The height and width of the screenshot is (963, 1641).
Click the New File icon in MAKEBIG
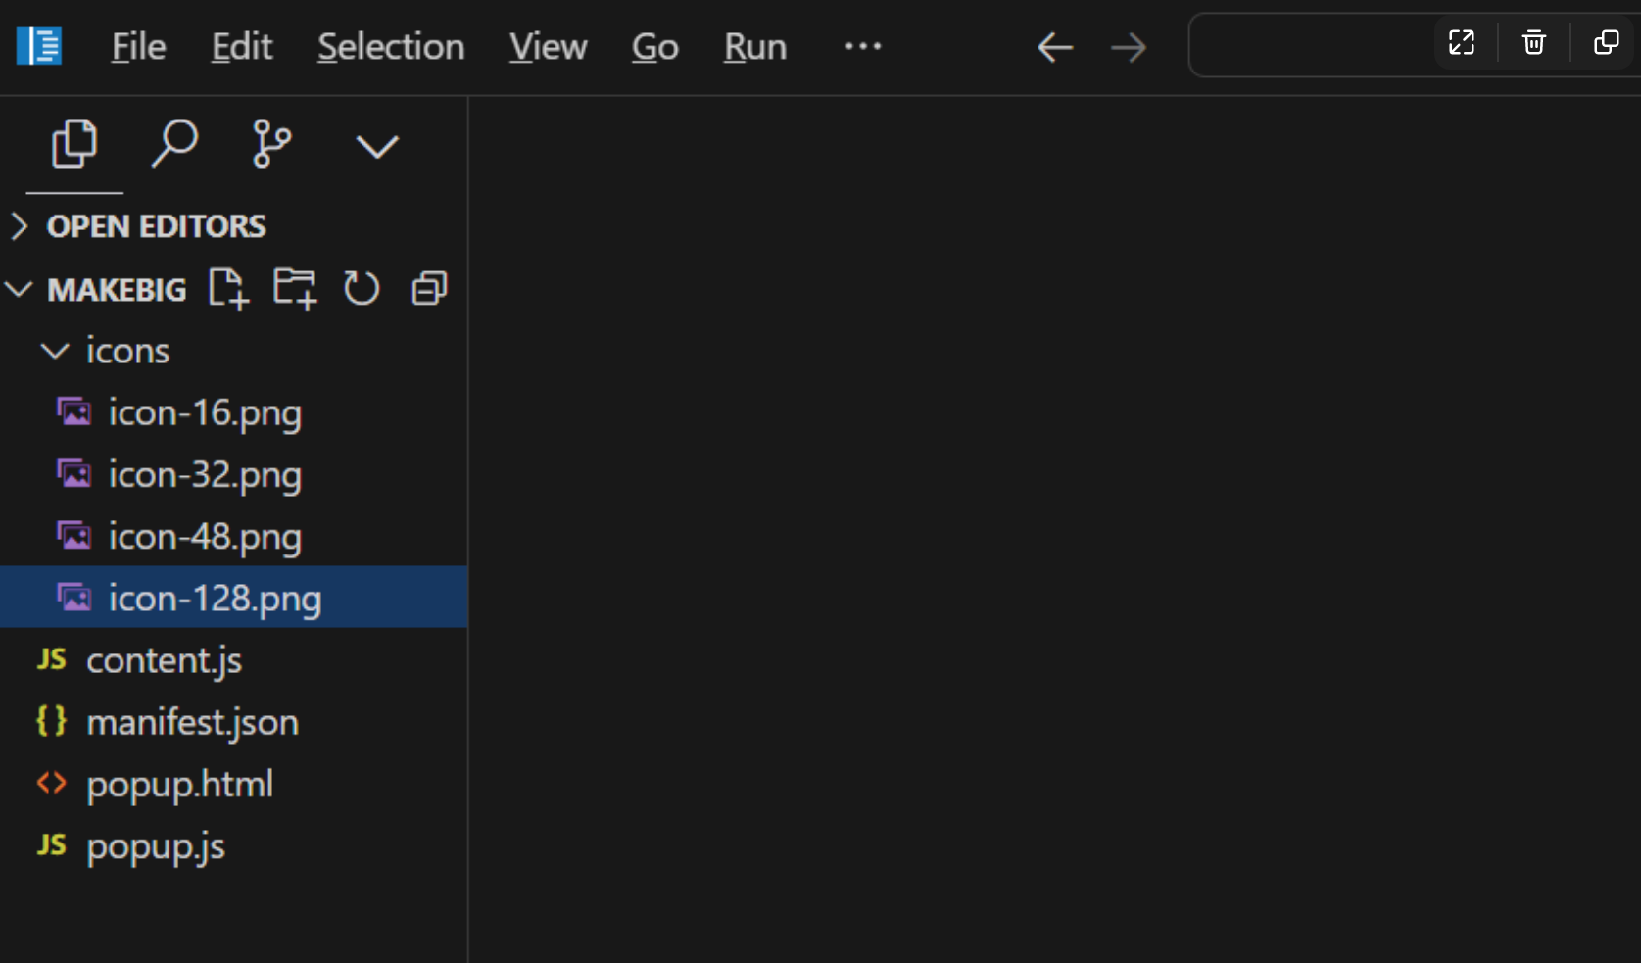click(x=228, y=289)
